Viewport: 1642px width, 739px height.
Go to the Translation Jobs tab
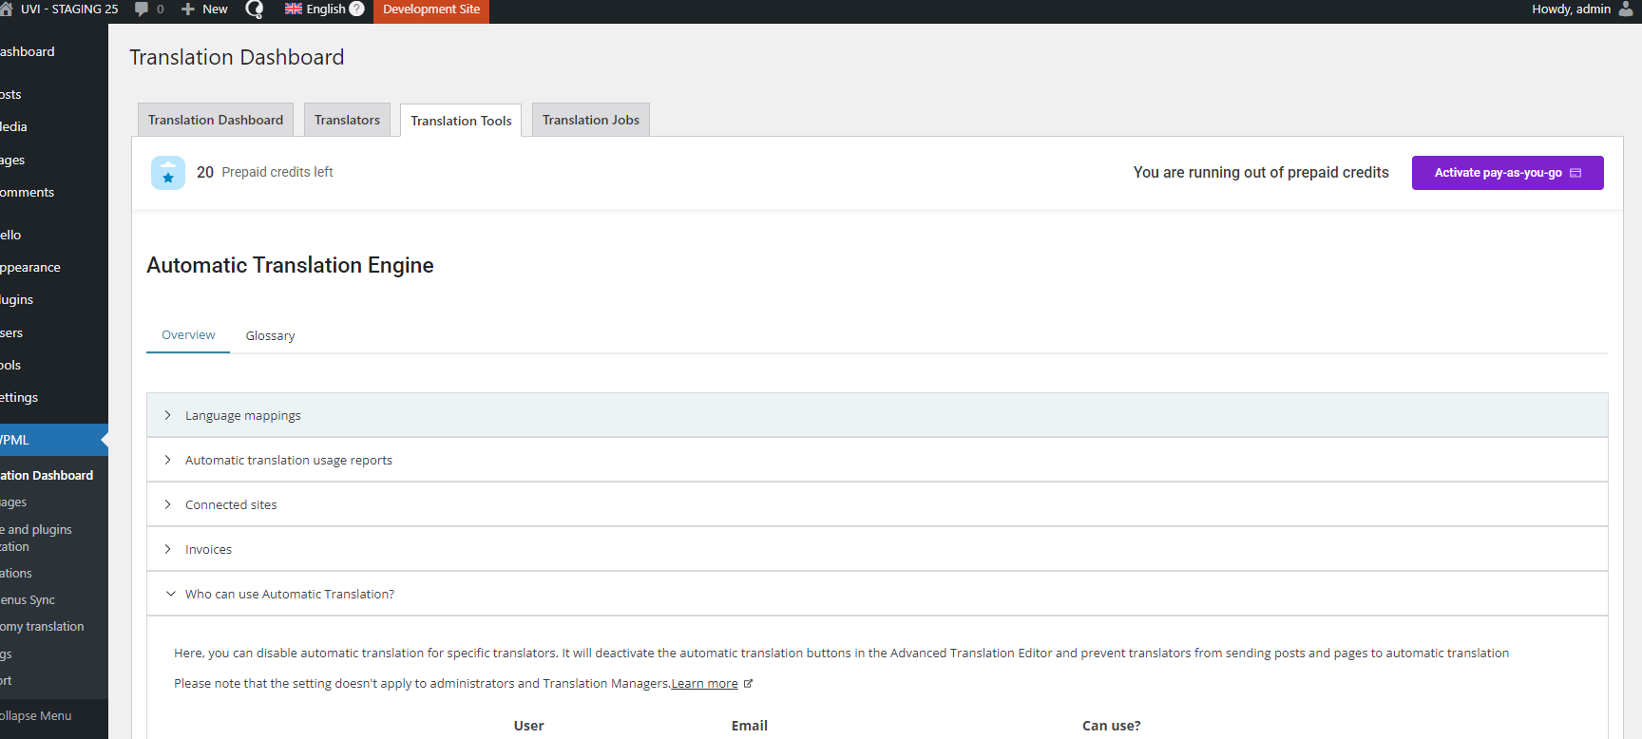pyautogui.click(x=591, y=120)
